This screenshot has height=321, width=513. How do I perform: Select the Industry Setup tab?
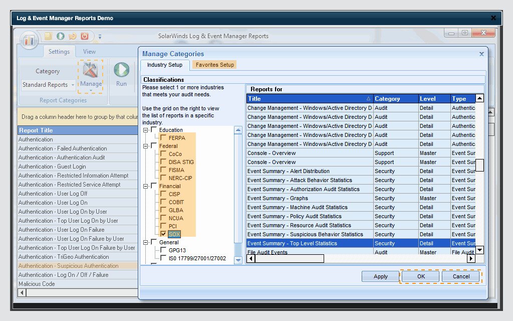coord(164,65)
